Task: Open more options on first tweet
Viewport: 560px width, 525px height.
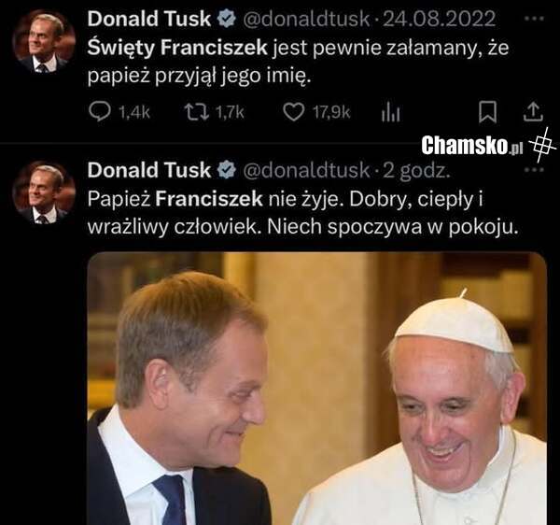Action: (535, 19)
